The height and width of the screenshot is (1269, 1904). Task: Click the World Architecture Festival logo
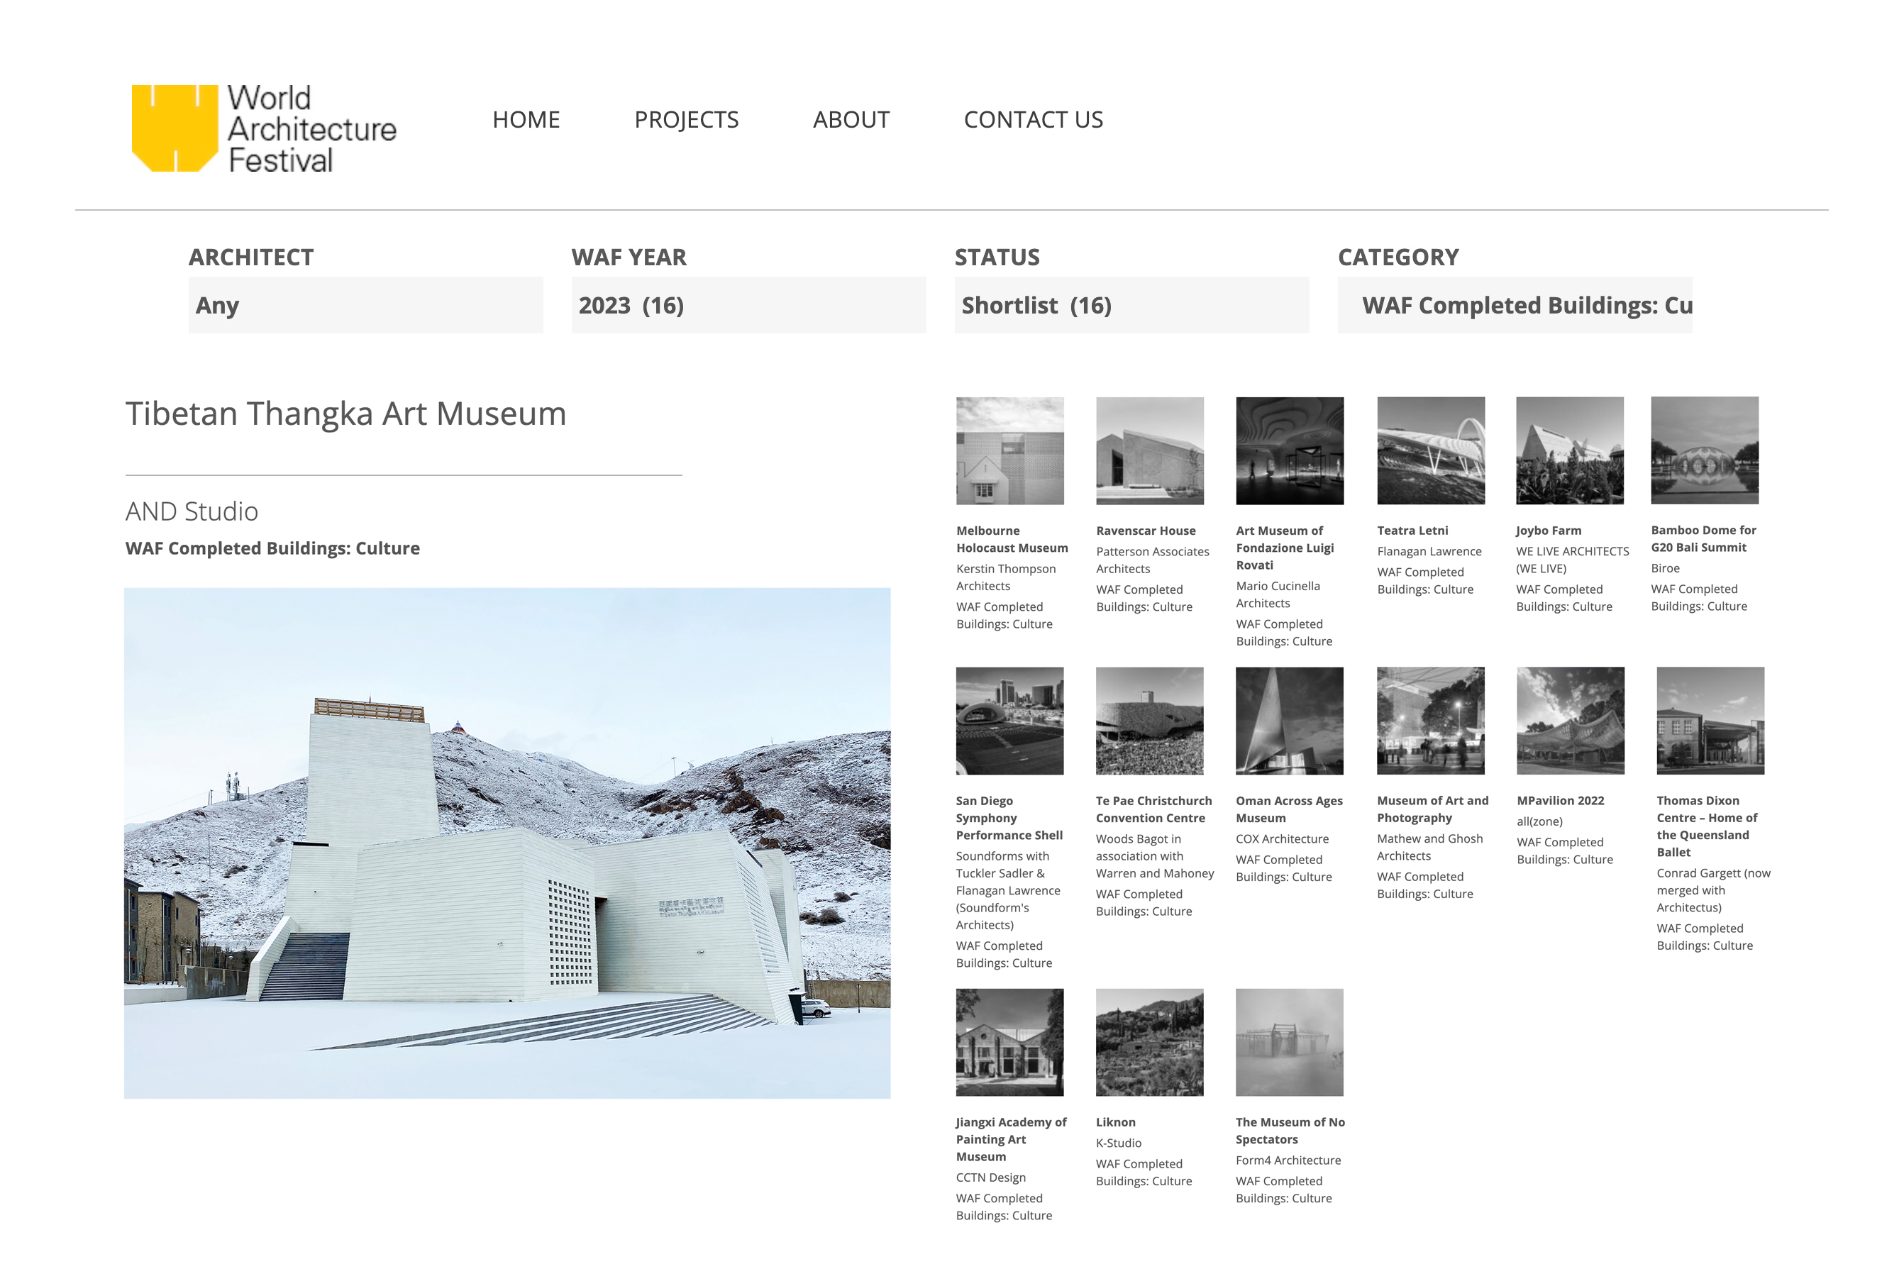coord(263,128)
